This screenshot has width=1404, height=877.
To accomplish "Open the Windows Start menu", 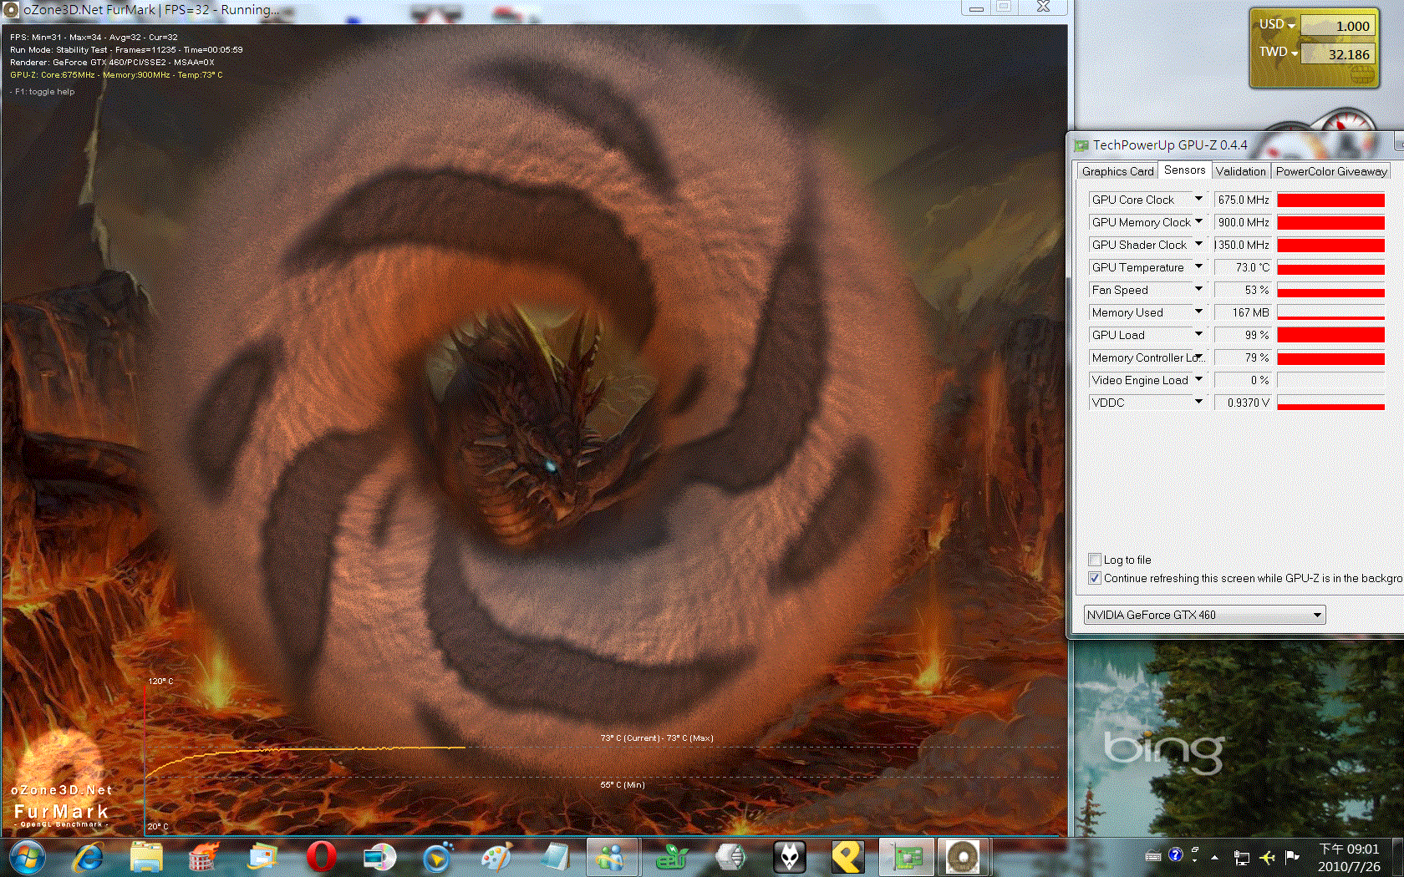I will pos(27,857).
